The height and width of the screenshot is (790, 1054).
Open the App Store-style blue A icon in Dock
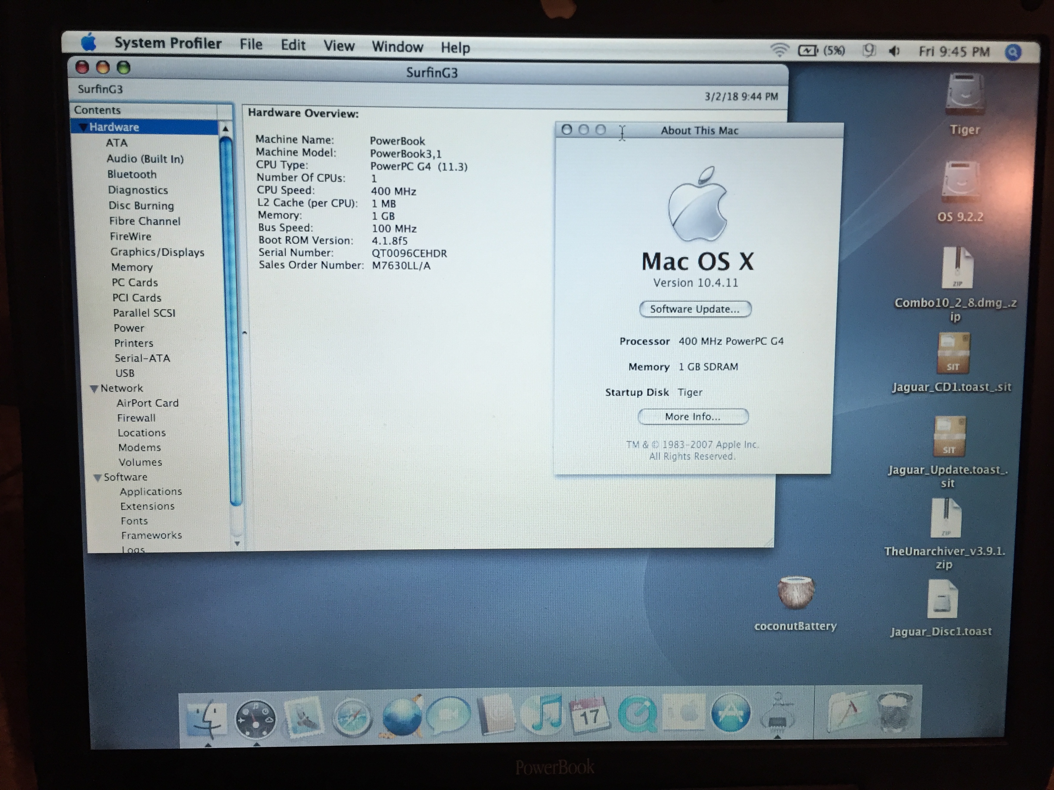pos(730,713)
